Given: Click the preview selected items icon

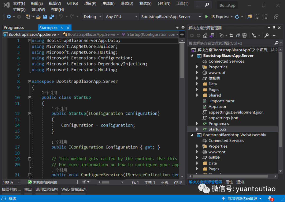Looking at the screenshot, I should [273, 35].
